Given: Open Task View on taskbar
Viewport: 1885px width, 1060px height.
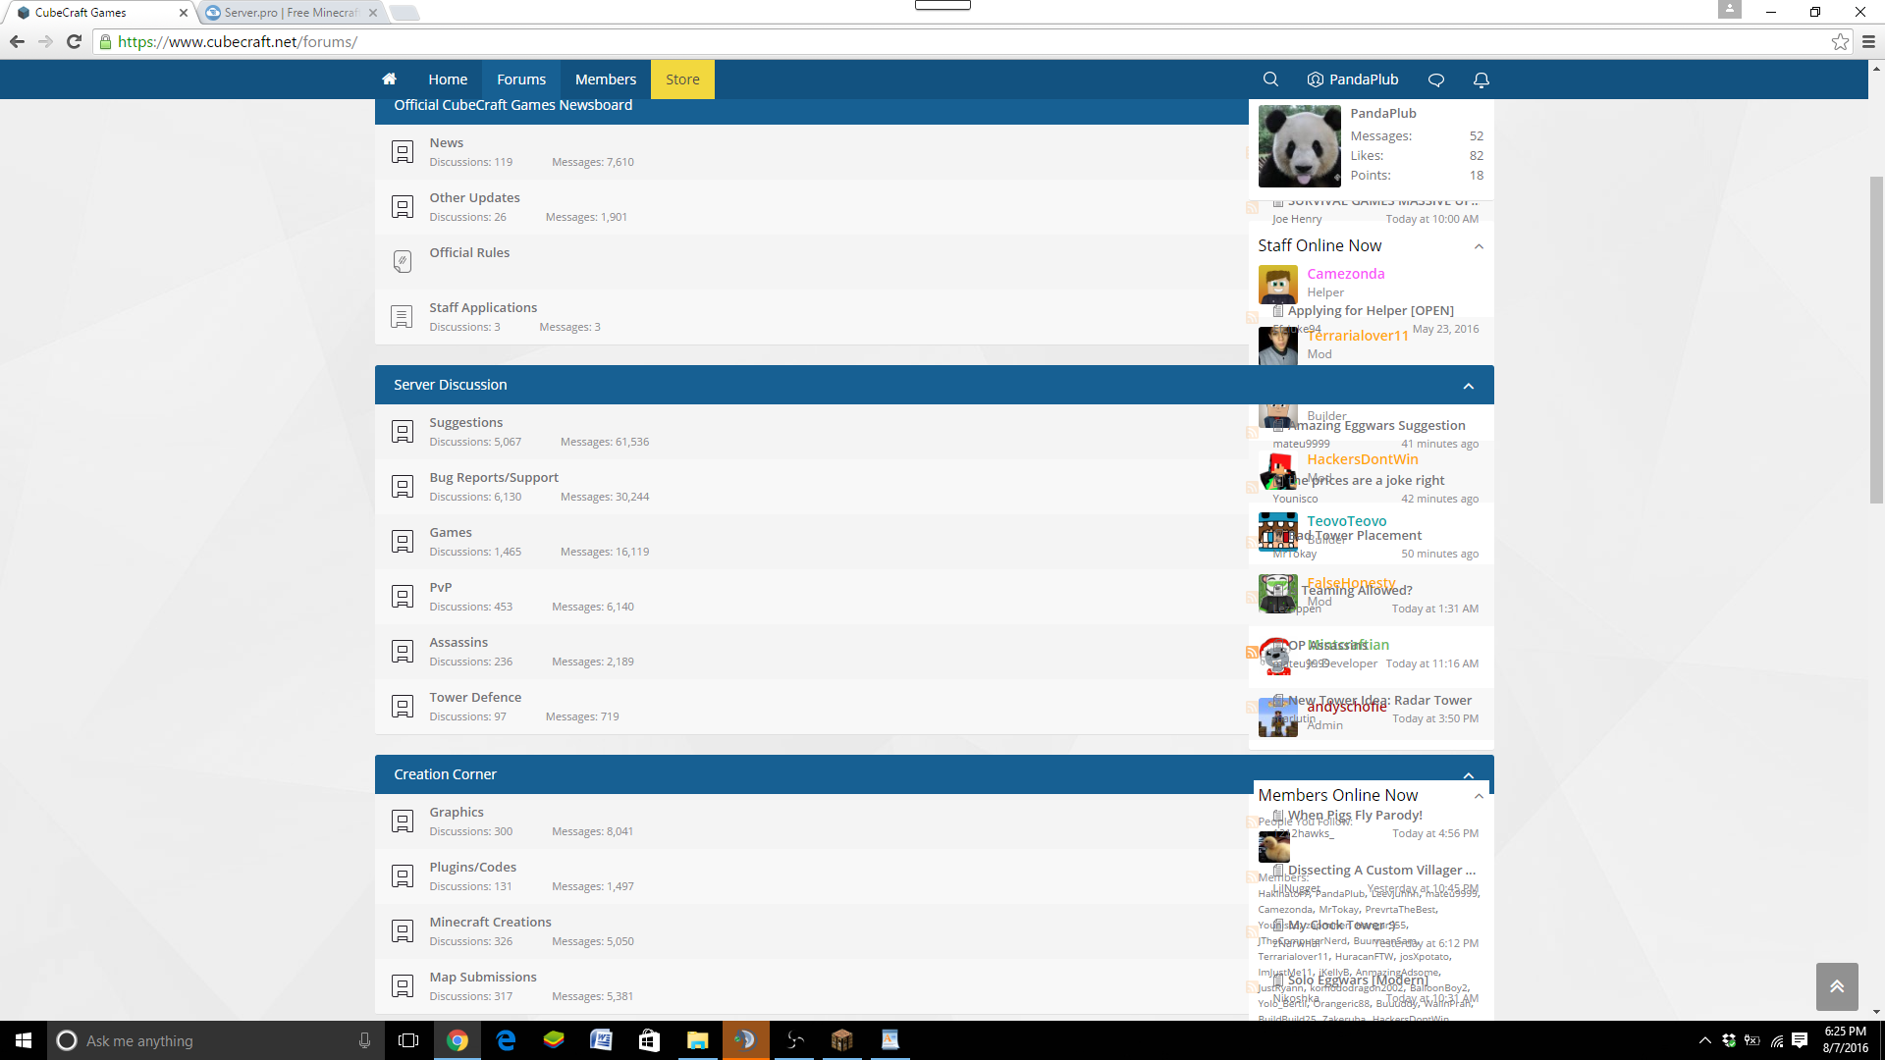Looking at the screenshot, I should (408, 1040).
